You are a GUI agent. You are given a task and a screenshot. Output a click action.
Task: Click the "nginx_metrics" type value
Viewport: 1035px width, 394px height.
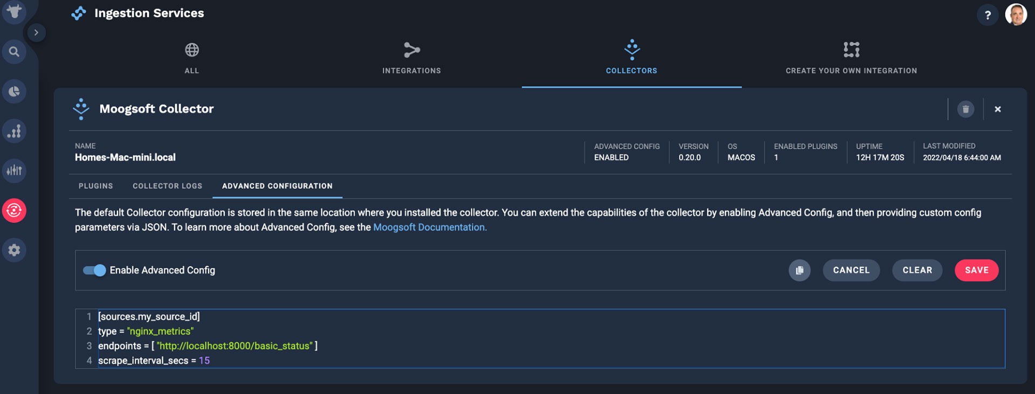160,331
